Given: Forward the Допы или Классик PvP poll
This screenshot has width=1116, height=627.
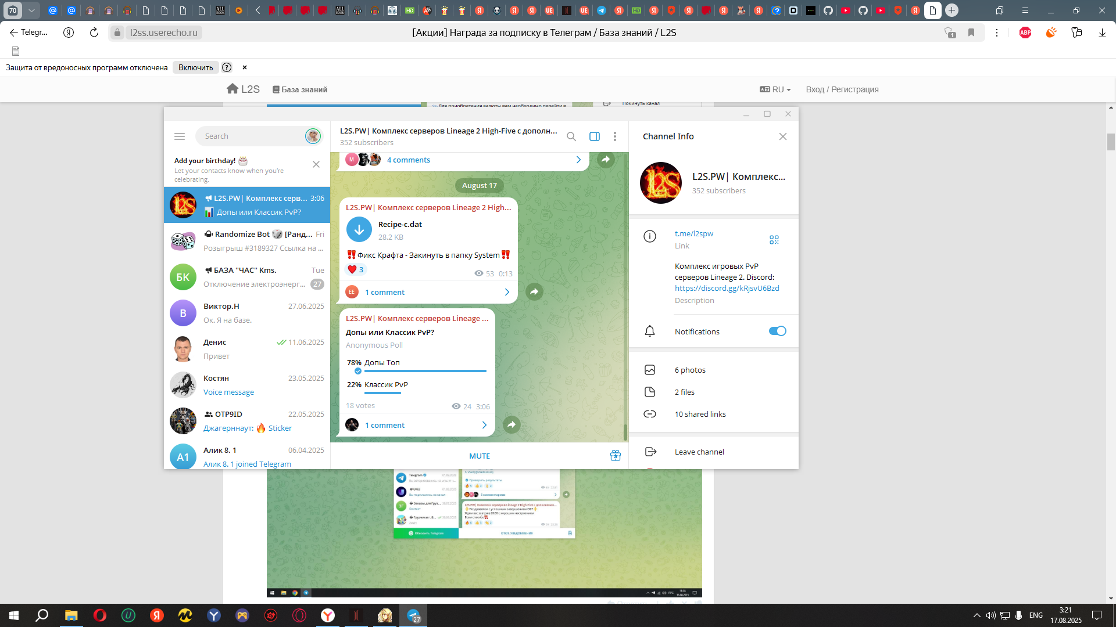Looking at the screenshot, I should click(512, 424).
